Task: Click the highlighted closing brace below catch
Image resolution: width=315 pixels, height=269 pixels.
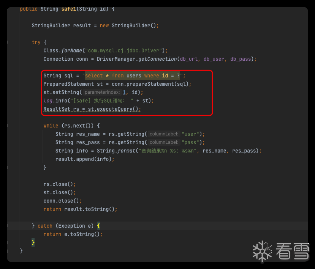Action: (33, 242)
